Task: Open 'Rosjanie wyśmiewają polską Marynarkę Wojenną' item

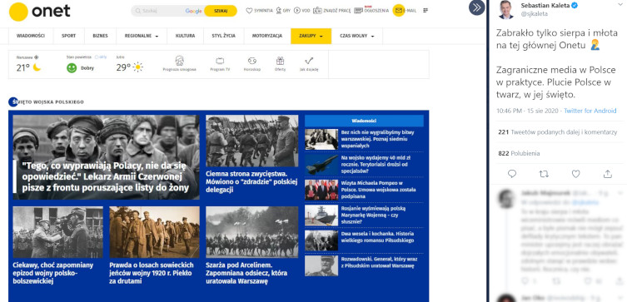Action: pos(374,215)
